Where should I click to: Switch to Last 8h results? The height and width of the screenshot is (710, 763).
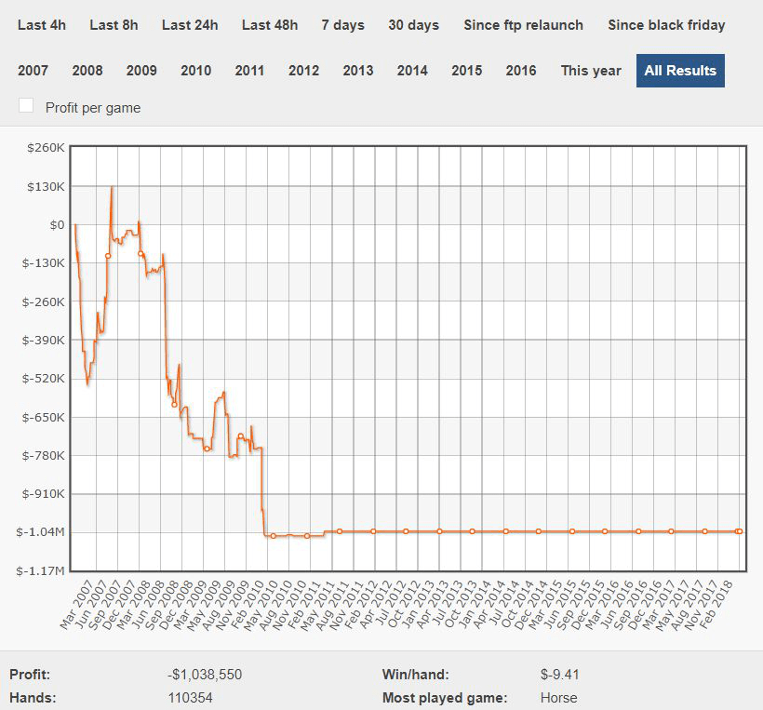[x=114, y=25]
